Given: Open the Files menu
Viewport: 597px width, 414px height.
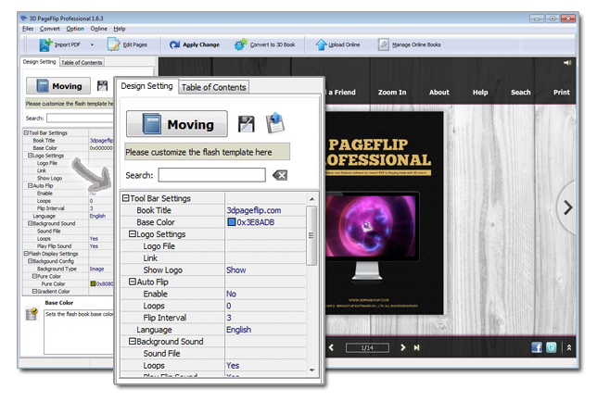Looking at the screenshot, I should point(28,29).
